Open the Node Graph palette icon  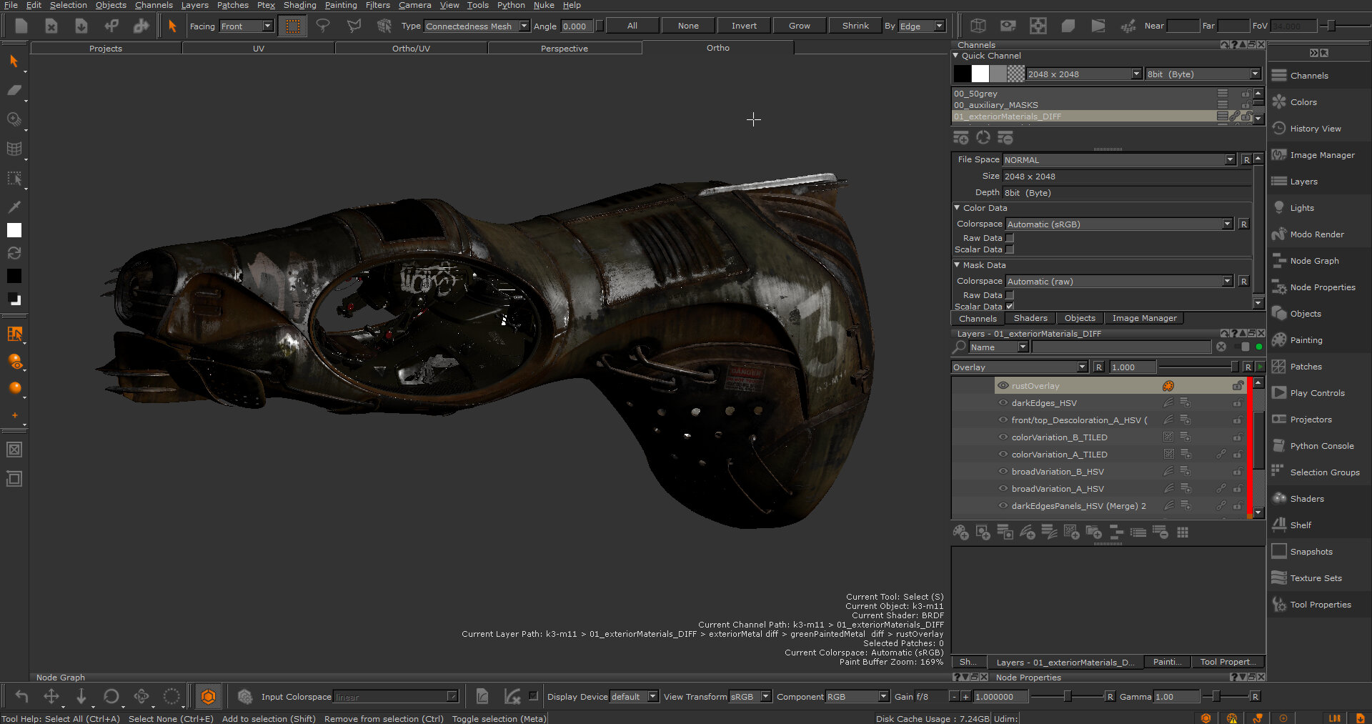point(1279,261)
